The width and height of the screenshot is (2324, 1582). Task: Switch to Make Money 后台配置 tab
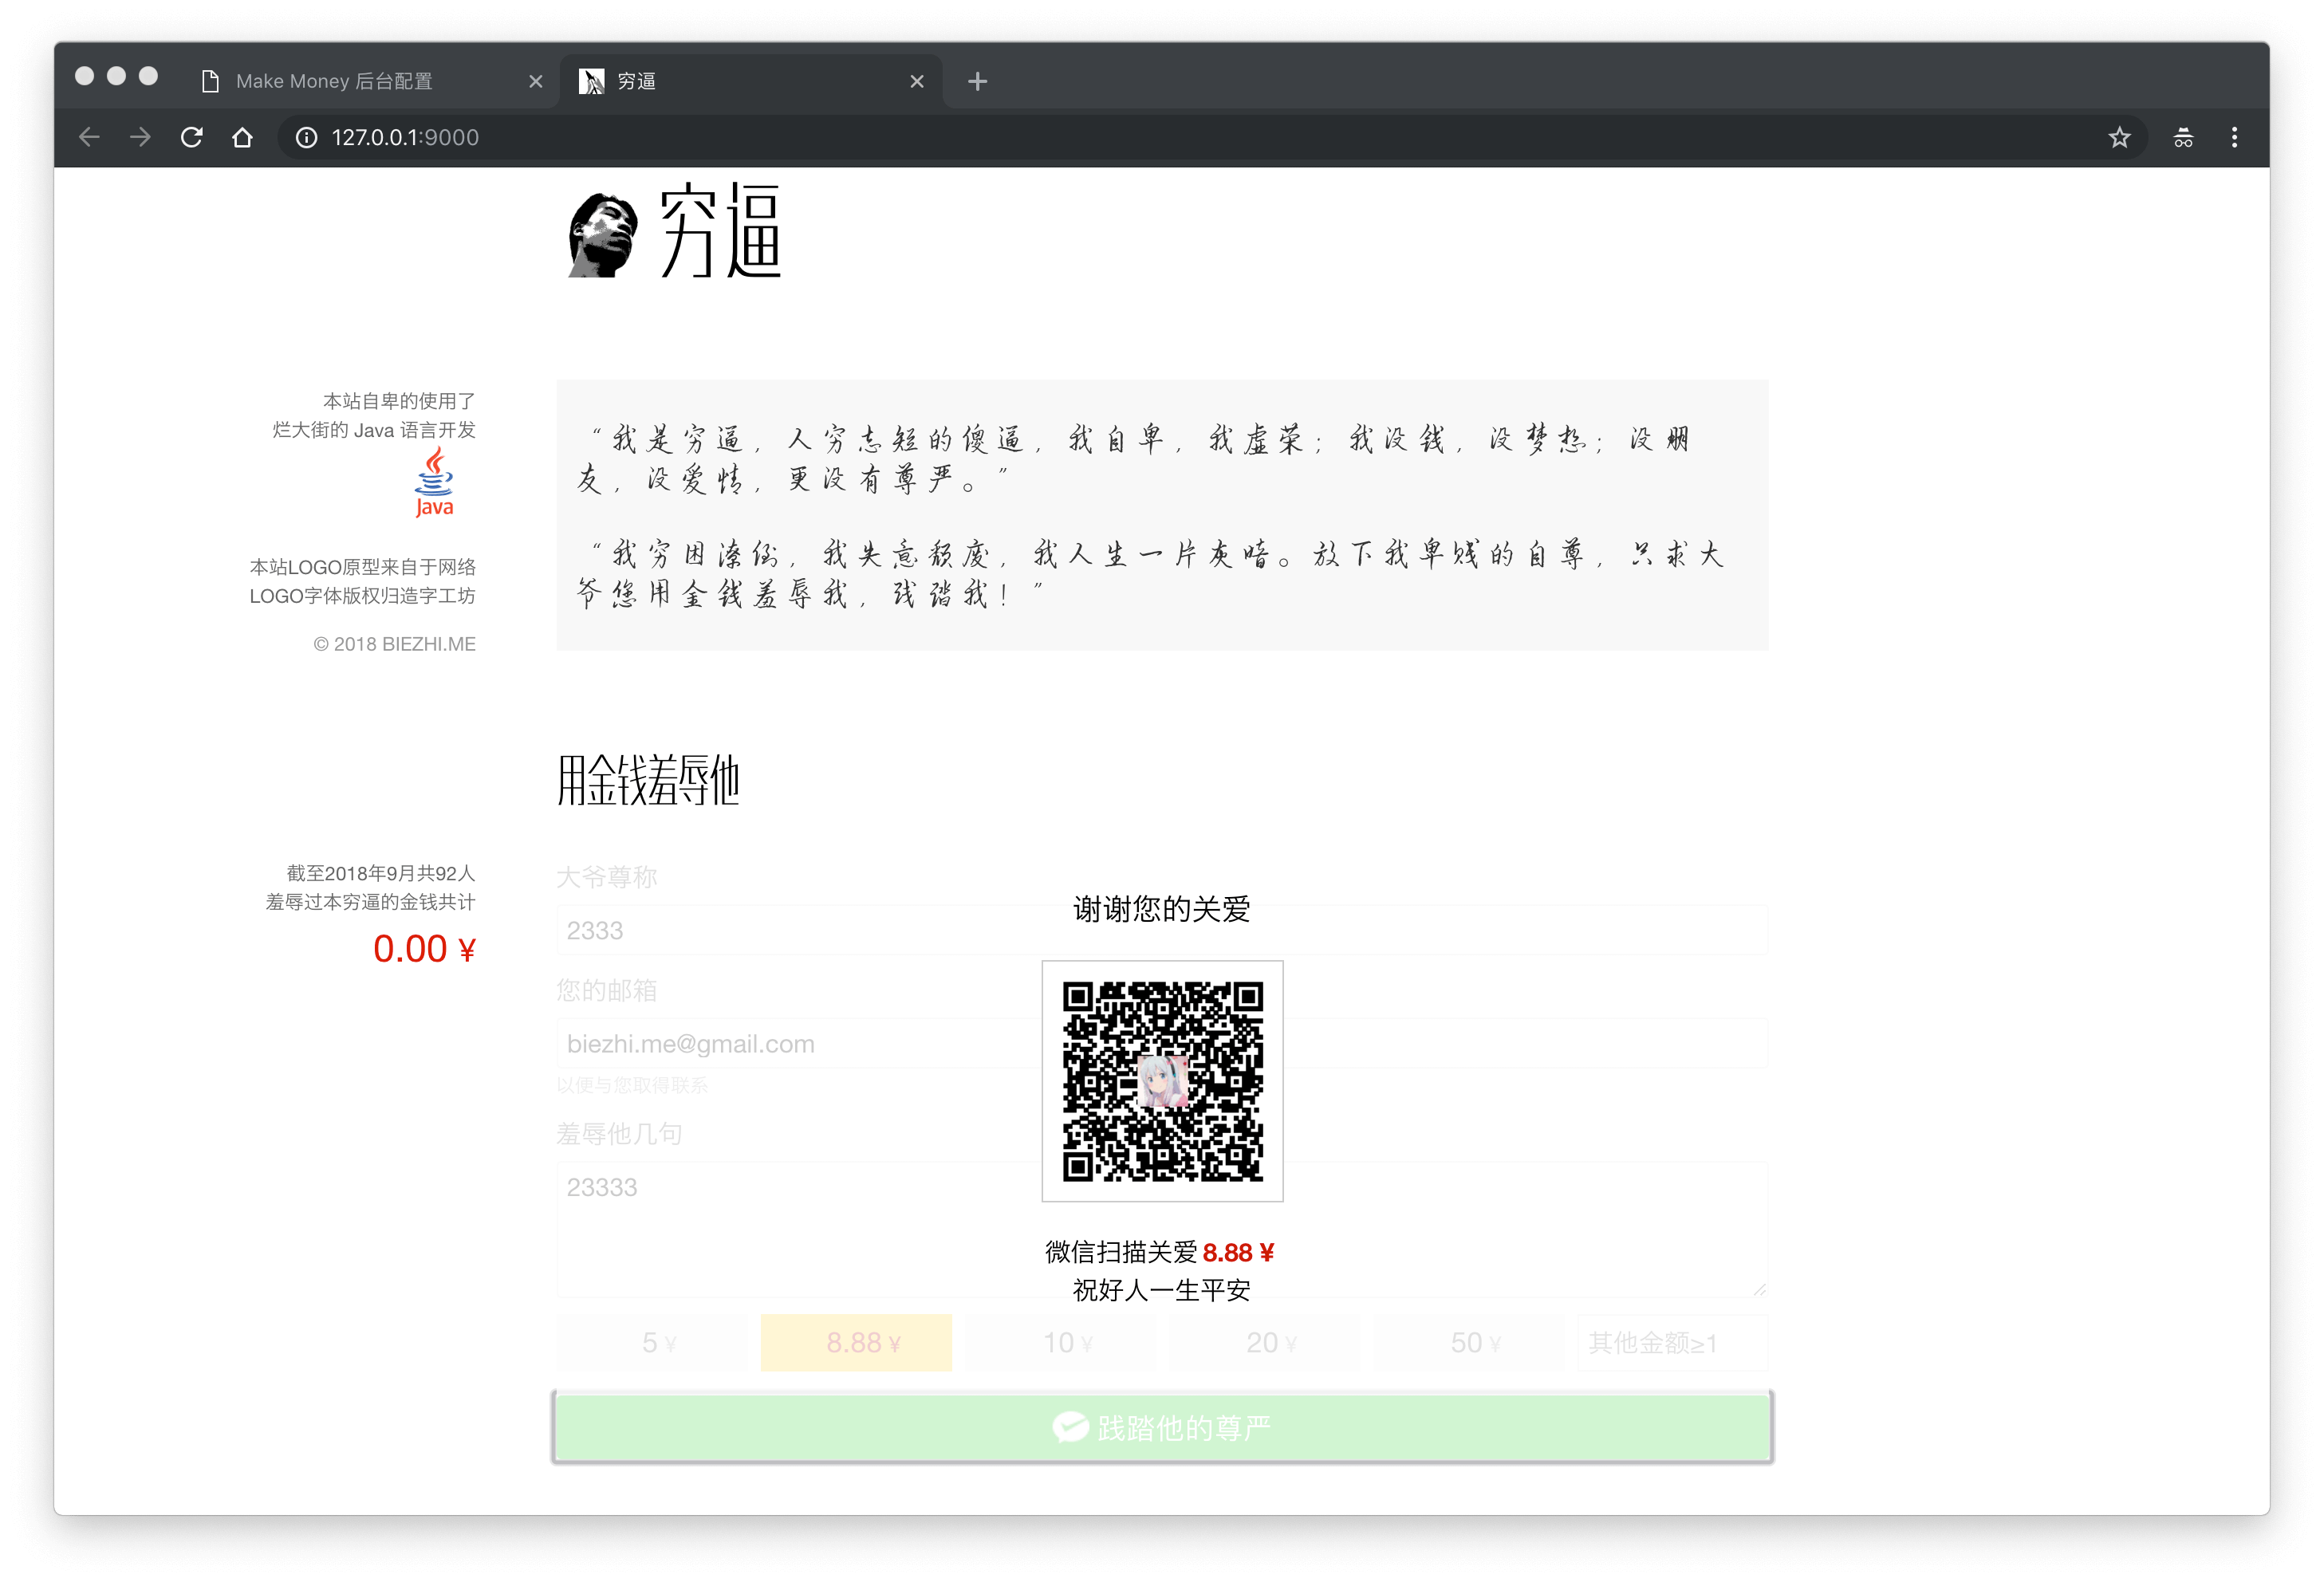pyautogui.click(x=372, y=81)
